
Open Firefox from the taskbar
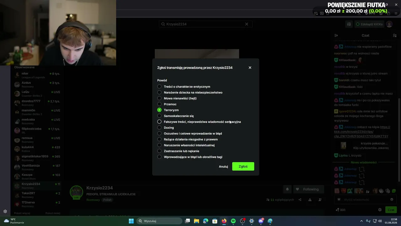click(x=224, y=221)
